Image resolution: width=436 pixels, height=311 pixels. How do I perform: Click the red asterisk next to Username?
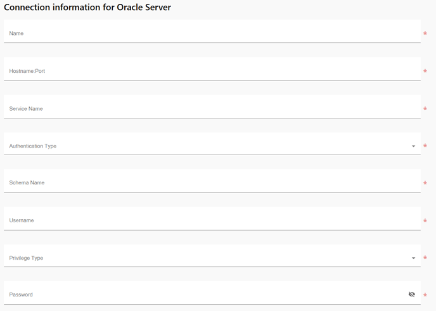coord(425,220)
